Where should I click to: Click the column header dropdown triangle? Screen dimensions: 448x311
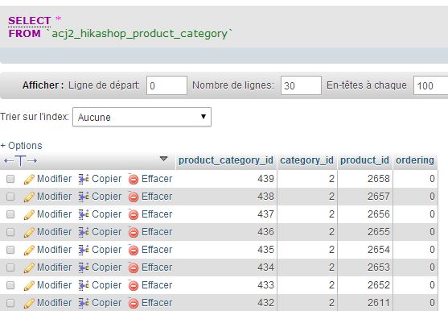[x=163, y=159]
